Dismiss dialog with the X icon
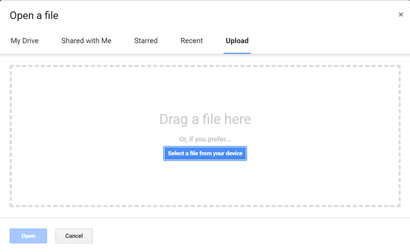Viewport: 410px width, 252px height. [x=401, y=15]
